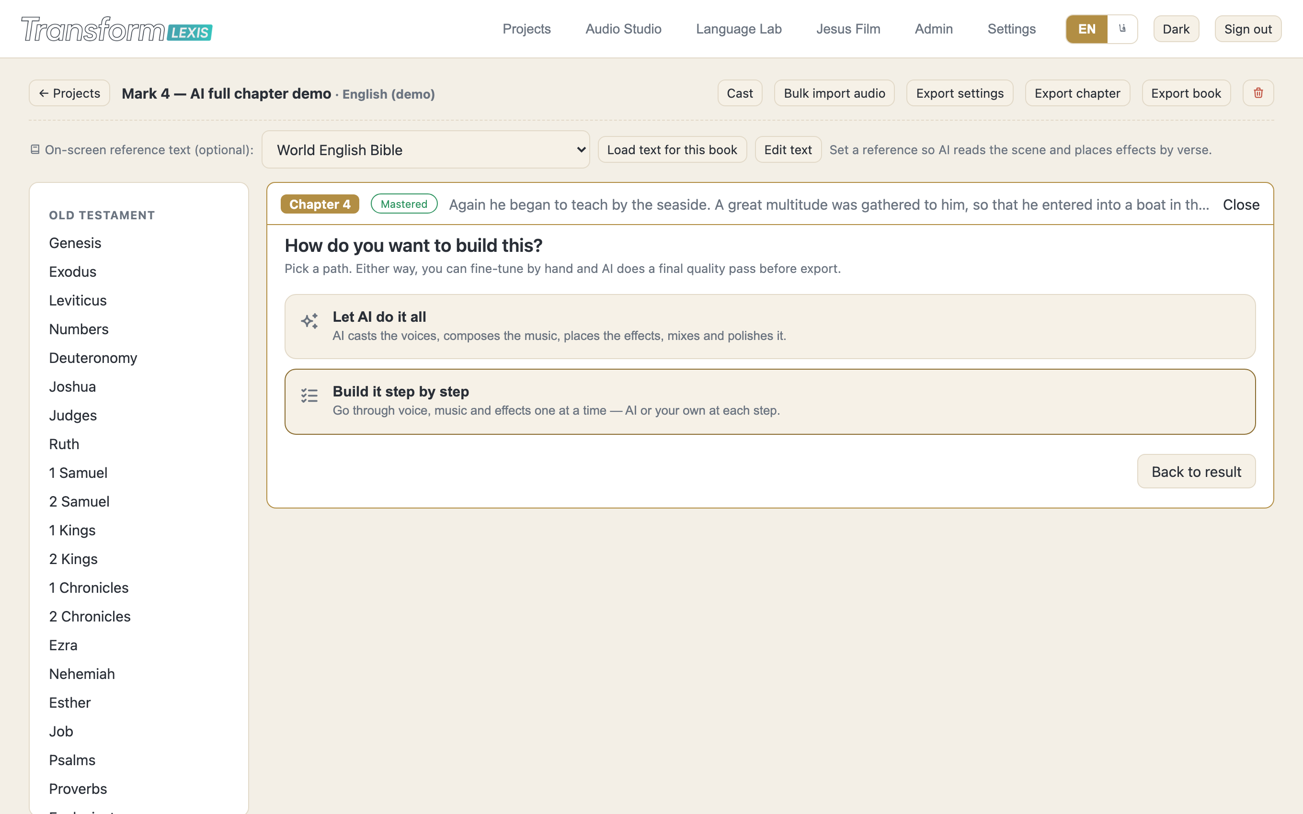Go to Jesus Film page
Screen dimensions: 1303x814
pos(848,29)
